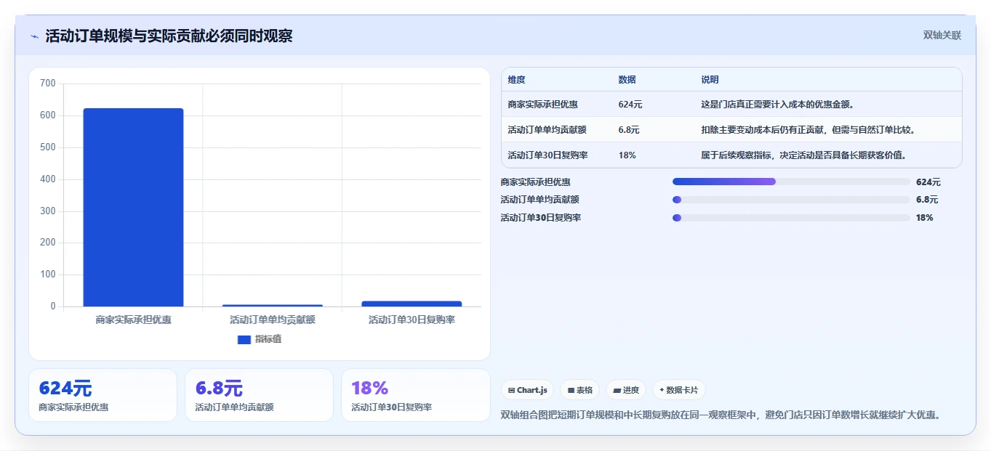Click the 活动订单单均贡献额 progress bar
This screenshot has width=991, height=451.
click(x=791, y=200)
